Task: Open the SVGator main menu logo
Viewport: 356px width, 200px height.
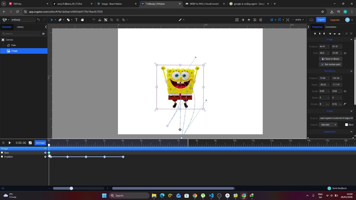Action: point(4,20)
